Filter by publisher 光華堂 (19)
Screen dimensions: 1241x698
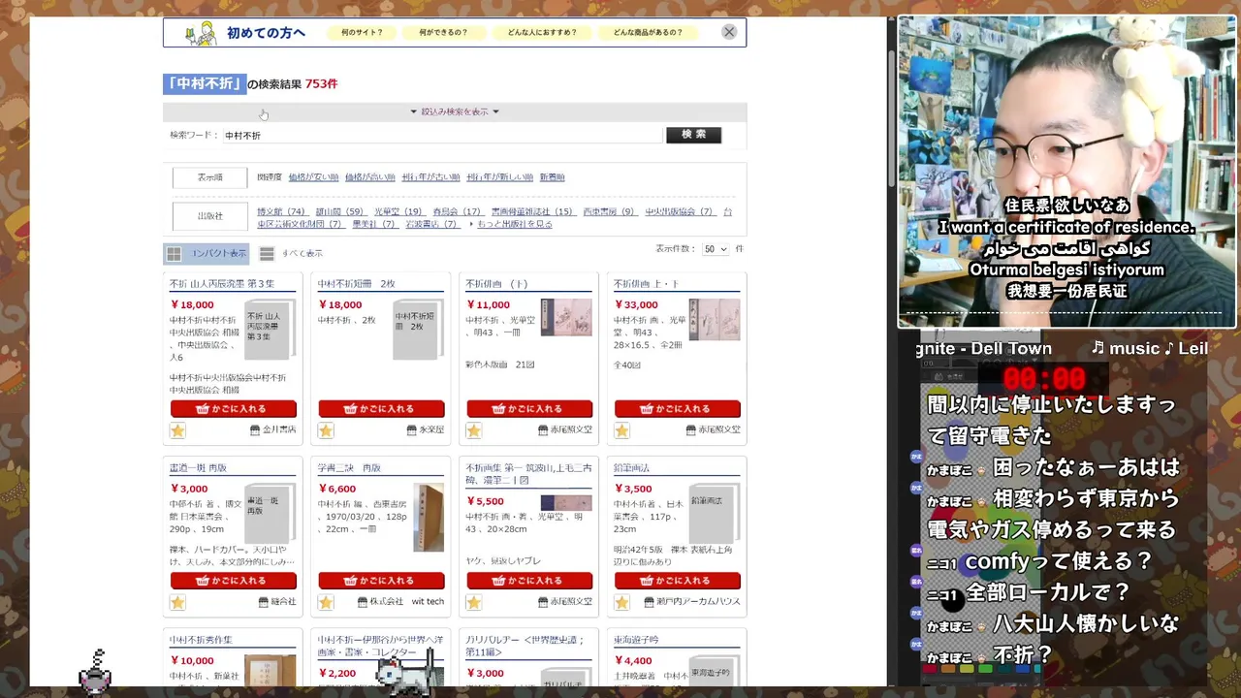(398, 212)
